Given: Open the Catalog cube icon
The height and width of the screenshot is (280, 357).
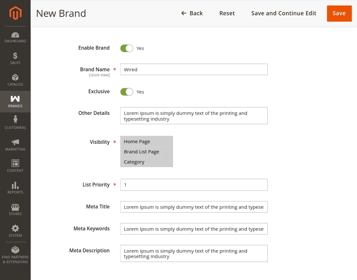Looking at the screenshot, I should [x=15, y=77].
